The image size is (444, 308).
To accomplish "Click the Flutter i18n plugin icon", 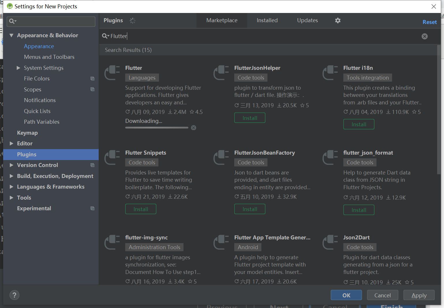I will click(x=330, y=73).
